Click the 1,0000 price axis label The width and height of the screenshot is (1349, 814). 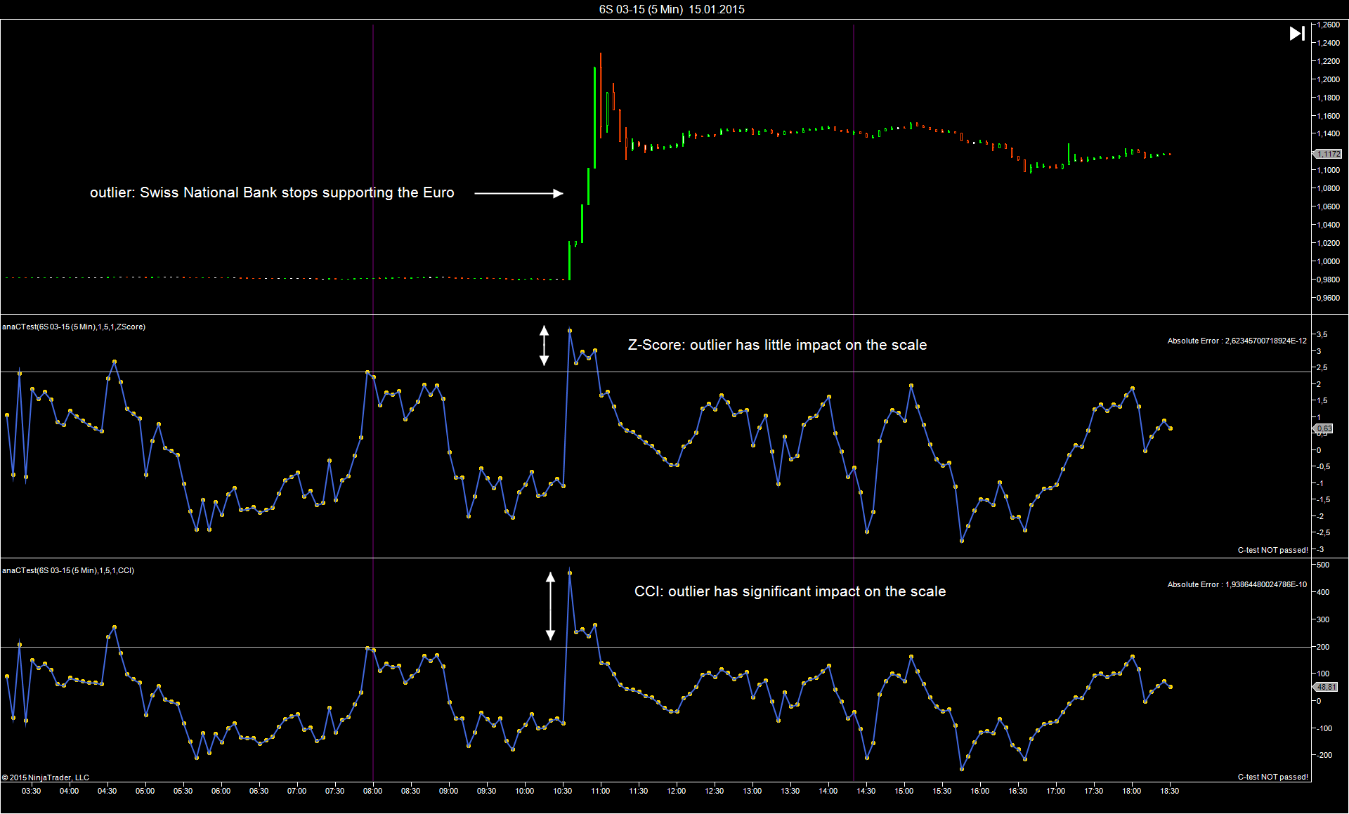click(1328, 261)
